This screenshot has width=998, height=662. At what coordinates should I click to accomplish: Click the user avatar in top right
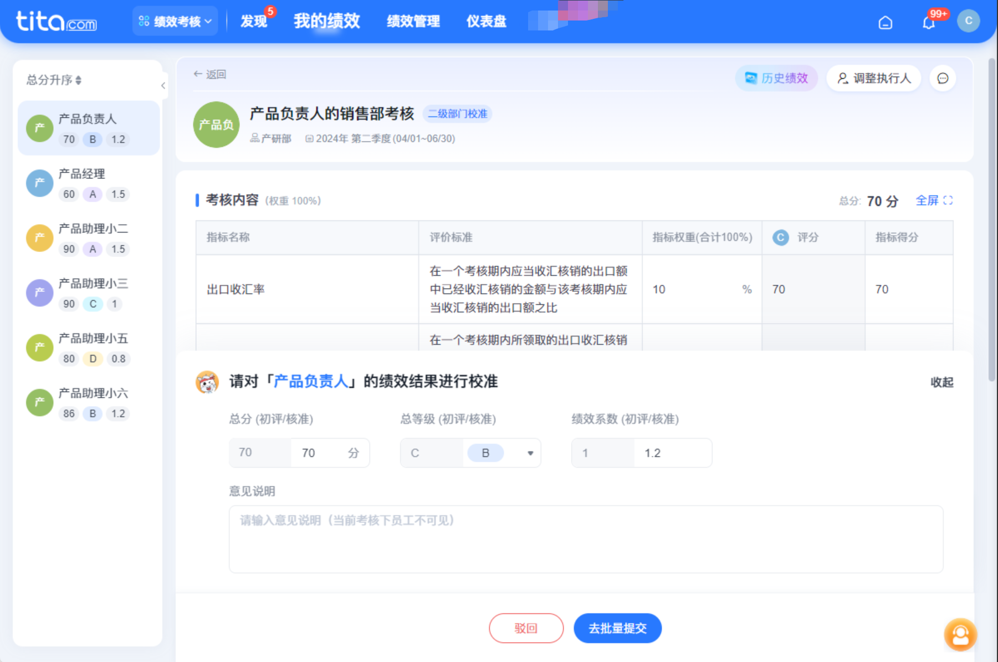pyautogui.click(x=968, y=21)
